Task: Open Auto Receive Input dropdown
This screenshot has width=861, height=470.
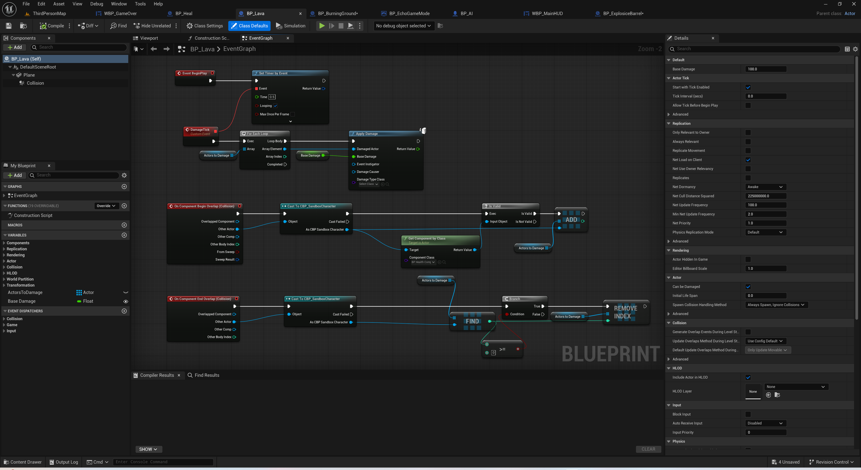Action: (766, 423)
